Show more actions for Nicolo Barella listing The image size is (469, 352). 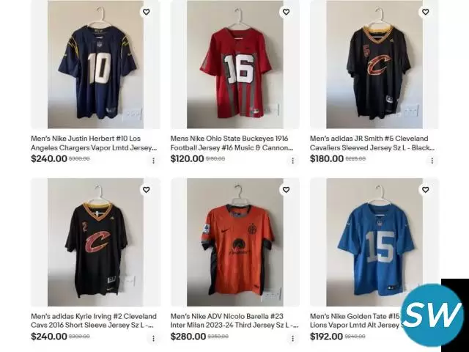tap(293, 339)
